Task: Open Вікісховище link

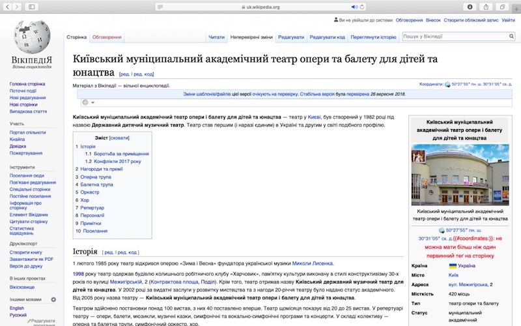Action: click(x=22, y=287)
